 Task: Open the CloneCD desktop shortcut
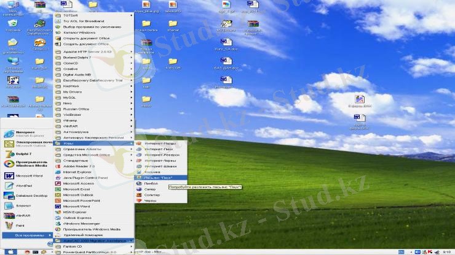click(x=39, y=44)
